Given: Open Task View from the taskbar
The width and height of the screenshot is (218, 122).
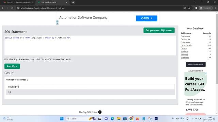Looking at the screenshot, I should coord(99,119).
